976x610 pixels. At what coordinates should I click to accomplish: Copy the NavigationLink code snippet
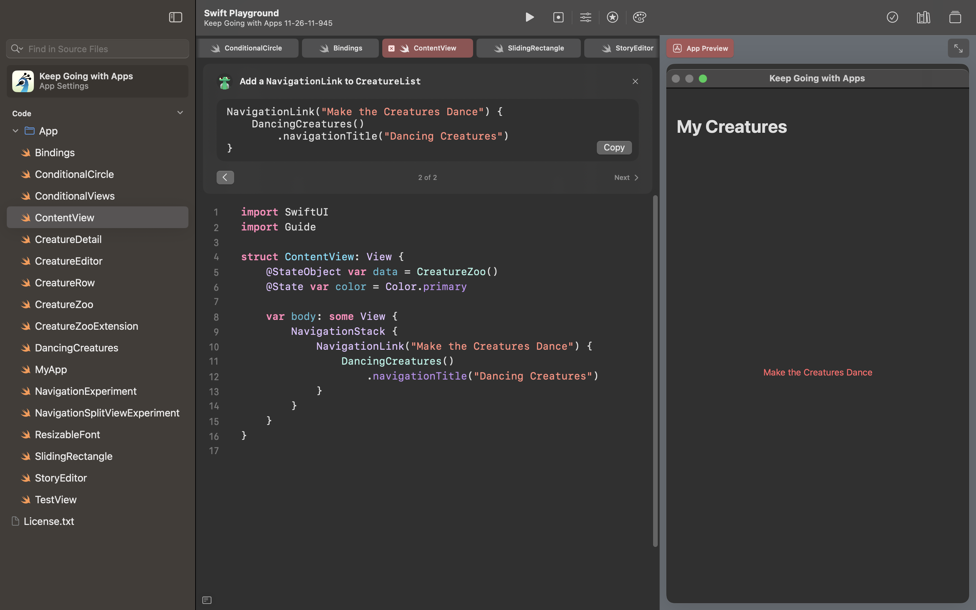(614, 148)
